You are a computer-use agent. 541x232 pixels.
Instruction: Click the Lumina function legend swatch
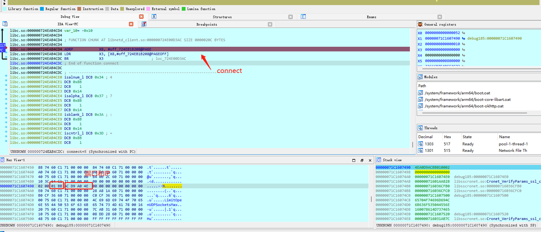pyautogui.click(x=183, y=9)
